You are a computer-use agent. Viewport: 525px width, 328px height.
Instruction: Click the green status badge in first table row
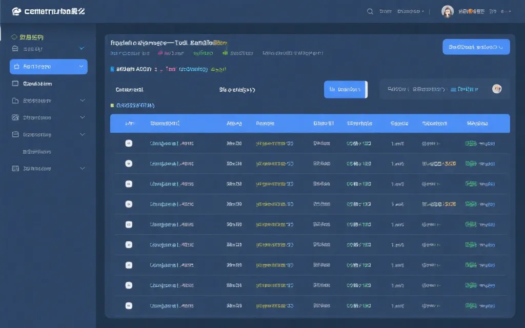[x=471, y=143]
